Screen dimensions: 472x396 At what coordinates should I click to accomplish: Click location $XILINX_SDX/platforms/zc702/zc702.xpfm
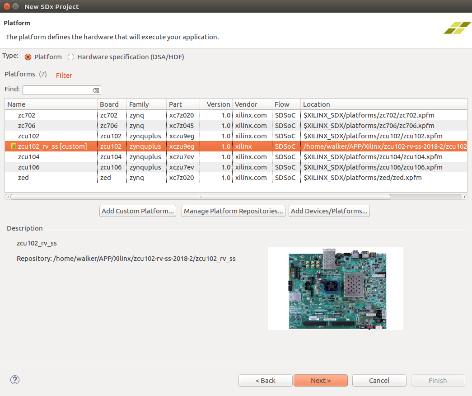click(x=369, y=115)
